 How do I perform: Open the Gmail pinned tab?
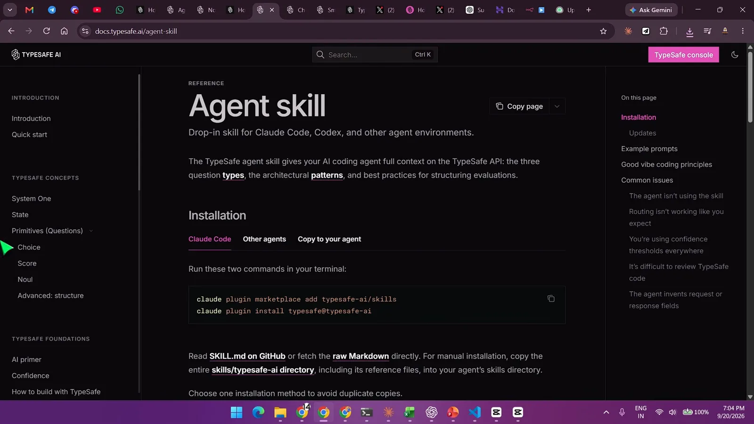(x=29, y=9)
